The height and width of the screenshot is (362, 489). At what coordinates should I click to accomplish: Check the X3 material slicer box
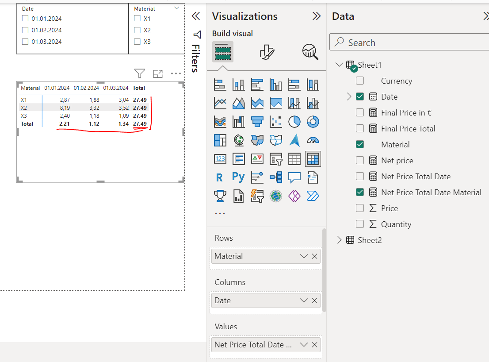137,42
